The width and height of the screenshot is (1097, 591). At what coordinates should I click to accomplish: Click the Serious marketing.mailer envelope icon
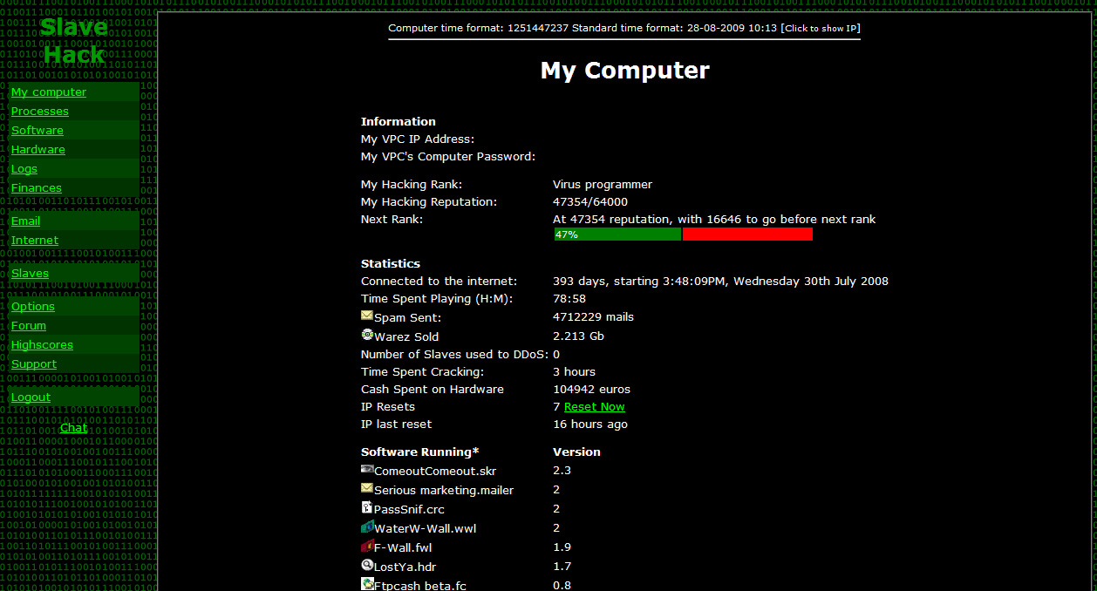coord(366,488)
